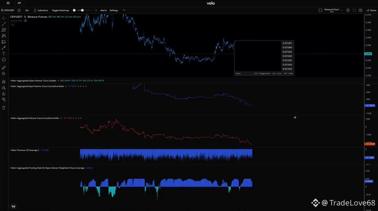This screenshot has height=211, width=378.
Task: Select the forecasting and measurement tool
Action: tap(4, 42)
